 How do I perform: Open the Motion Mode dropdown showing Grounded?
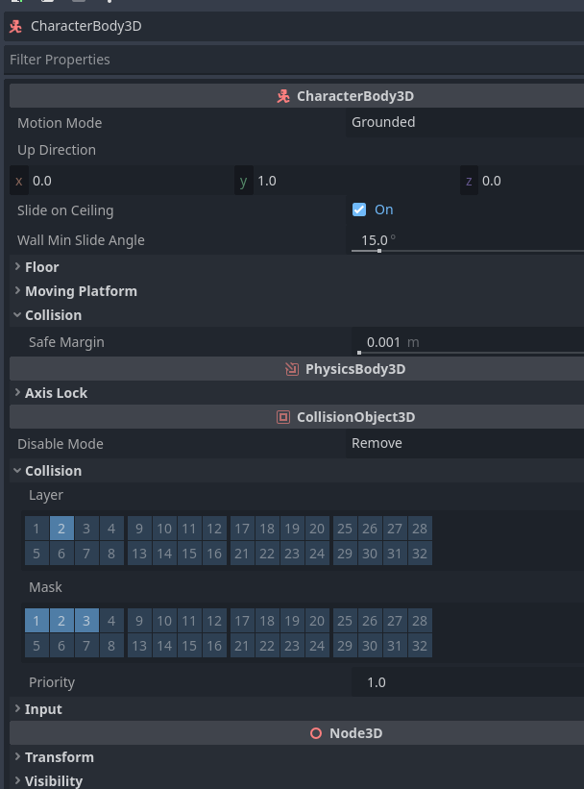[x=465, y=122]
